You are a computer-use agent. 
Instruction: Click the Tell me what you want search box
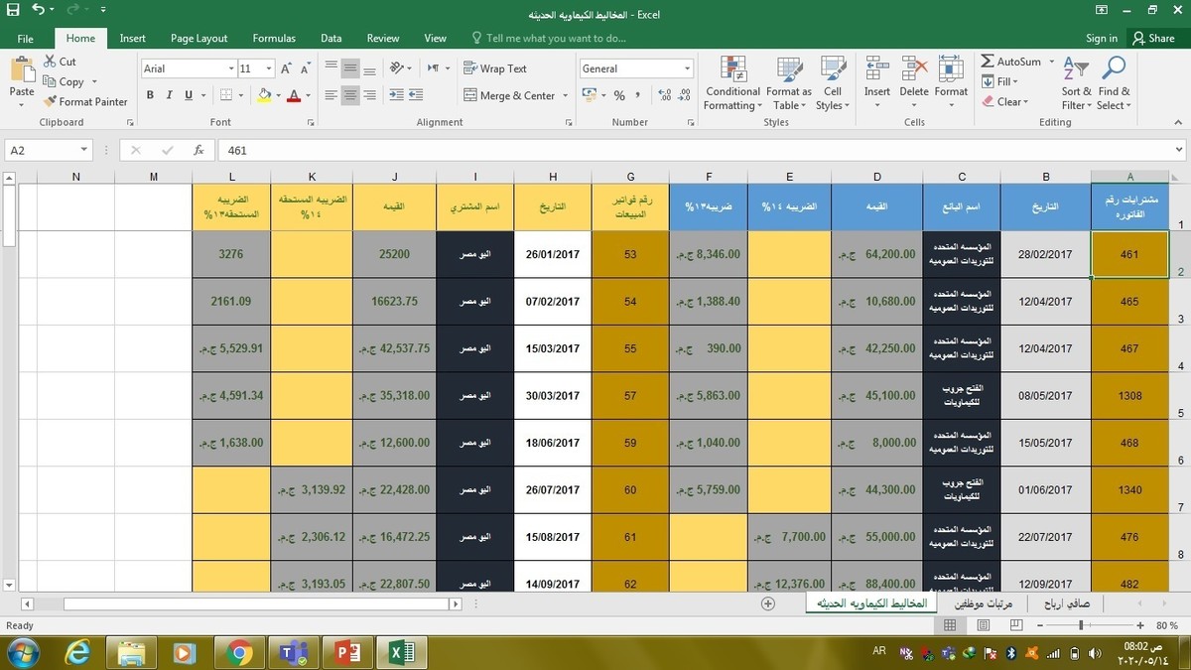(556, 38)
